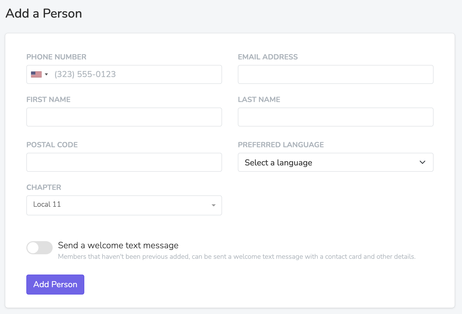Click the 'Add a Person' page heading

pos(44,13)
